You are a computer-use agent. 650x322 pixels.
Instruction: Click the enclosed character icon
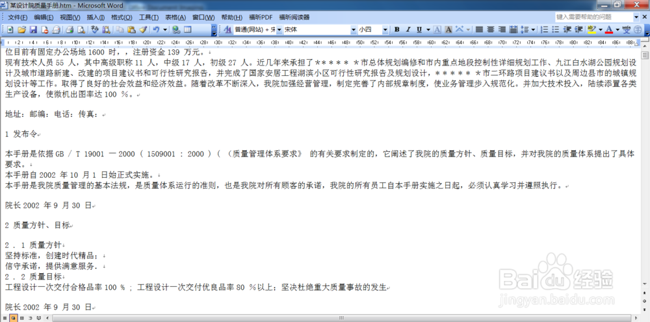tap(637, 29)
